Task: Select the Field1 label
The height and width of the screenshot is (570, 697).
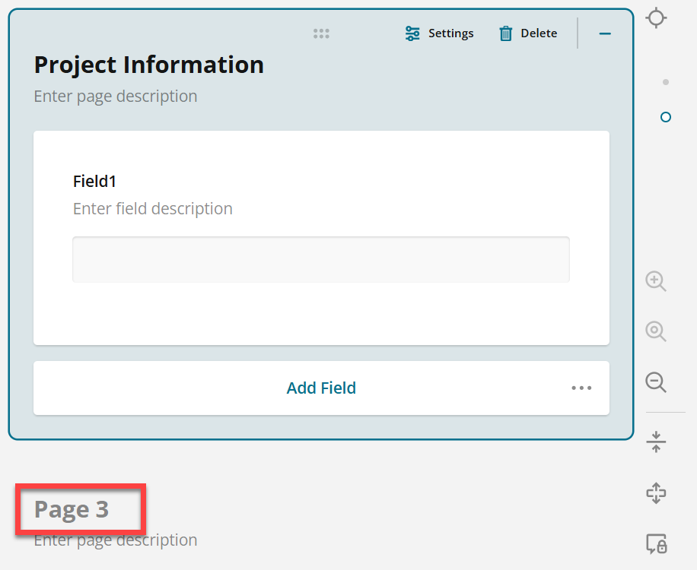Action: (x=94, y=181)
